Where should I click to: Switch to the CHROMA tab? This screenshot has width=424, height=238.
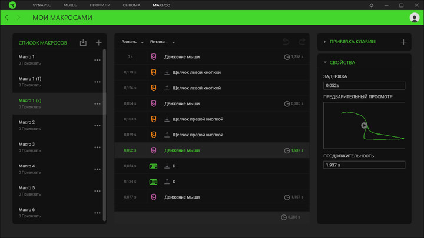pos(131,5)
